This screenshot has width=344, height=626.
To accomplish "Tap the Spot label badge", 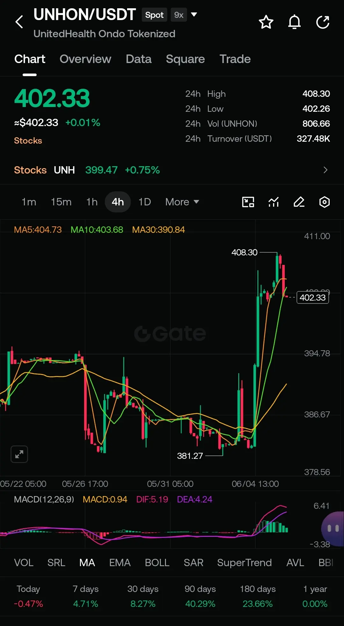I will 154,15.
